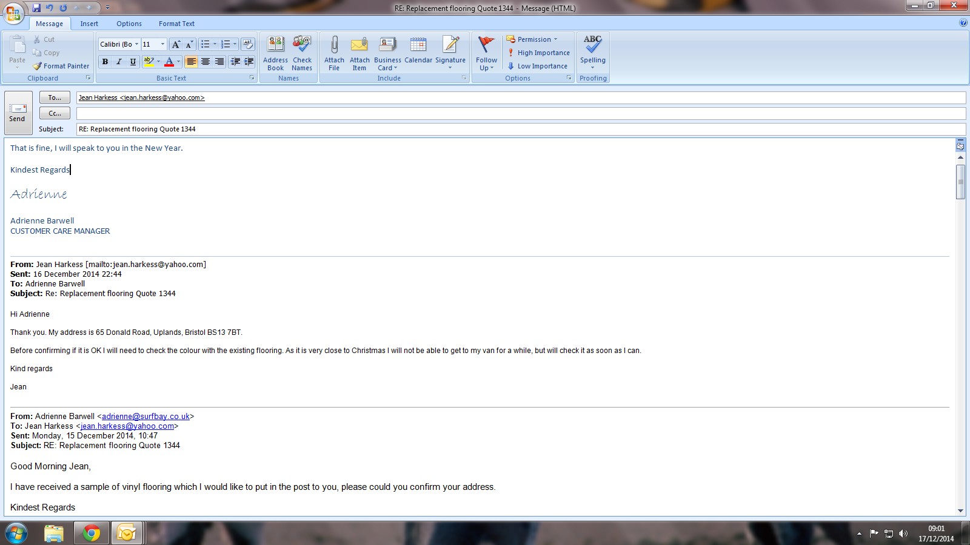Image resolution: width=970 pixels, height=545 pixels.
Task: Switch to Outlook in taskbar
Action: point(127,533)
